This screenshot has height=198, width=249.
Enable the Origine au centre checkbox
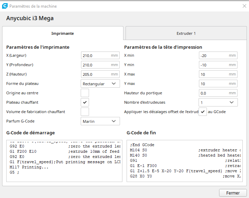pos(85,93)
